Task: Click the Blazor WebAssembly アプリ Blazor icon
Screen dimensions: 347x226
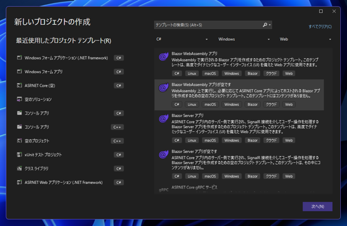Action: (164, 56)
